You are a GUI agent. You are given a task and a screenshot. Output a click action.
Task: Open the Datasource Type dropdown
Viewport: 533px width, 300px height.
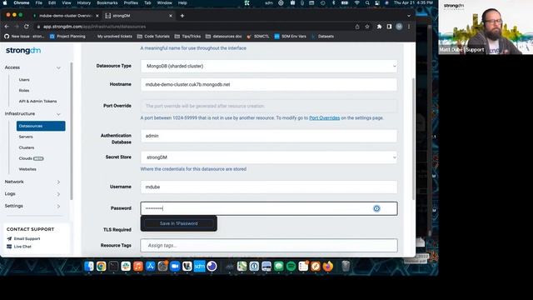pos(268,66)
